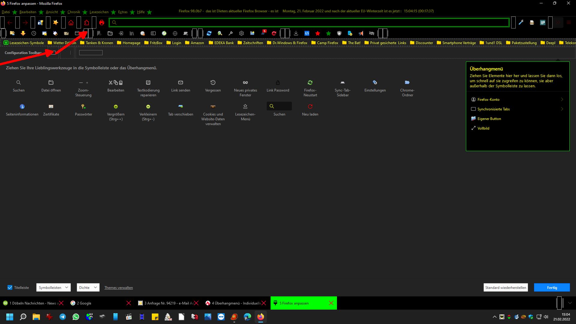576x324 pixels.
Task: Open the Themes verwalten link
Action: point(118,287)
